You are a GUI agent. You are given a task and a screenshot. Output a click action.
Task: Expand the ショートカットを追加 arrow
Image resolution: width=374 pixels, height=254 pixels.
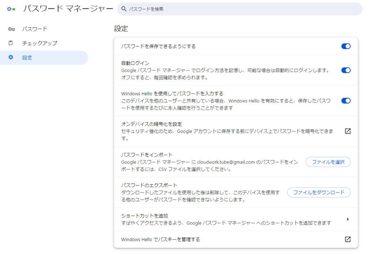tap(348, 219)
